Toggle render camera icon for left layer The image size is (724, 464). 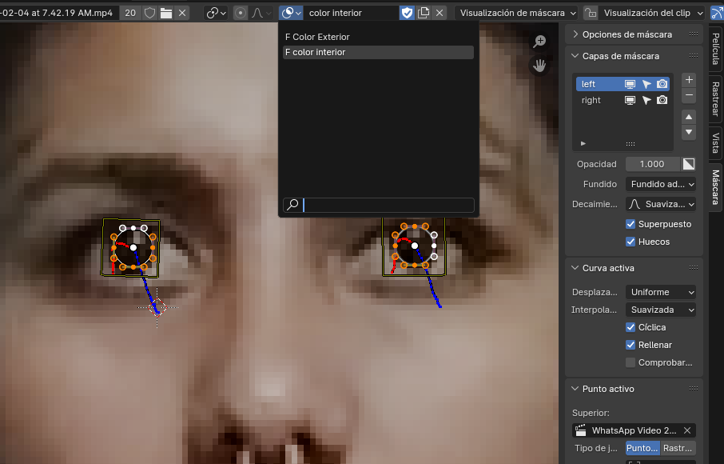[x=662, y=84]
